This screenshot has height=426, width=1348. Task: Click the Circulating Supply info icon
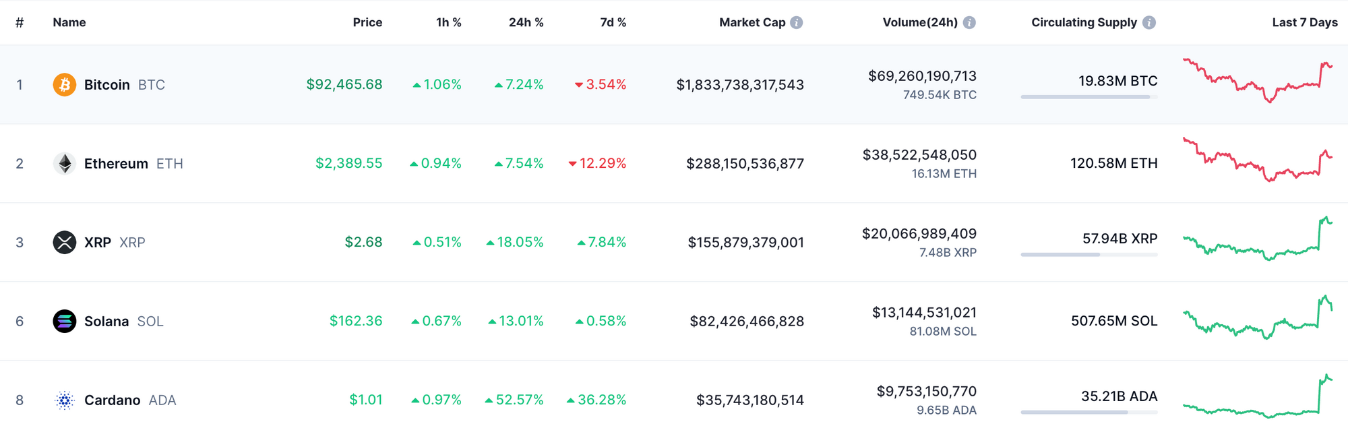point(1149,23)
